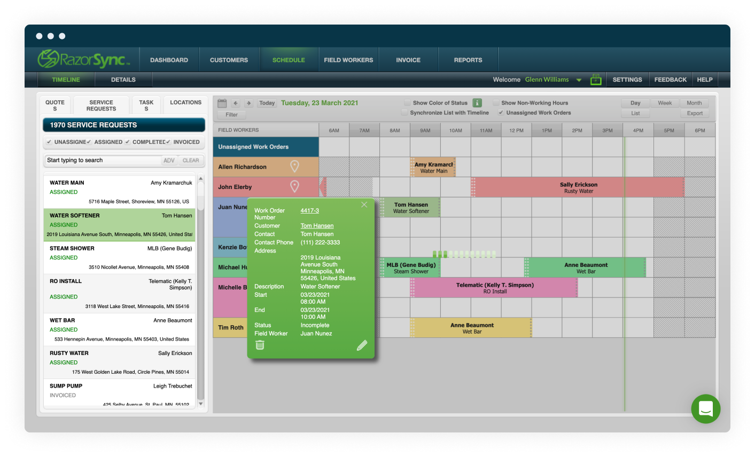
Task: Open work order number 4417-3 link
Action: (x=309, y=210)
